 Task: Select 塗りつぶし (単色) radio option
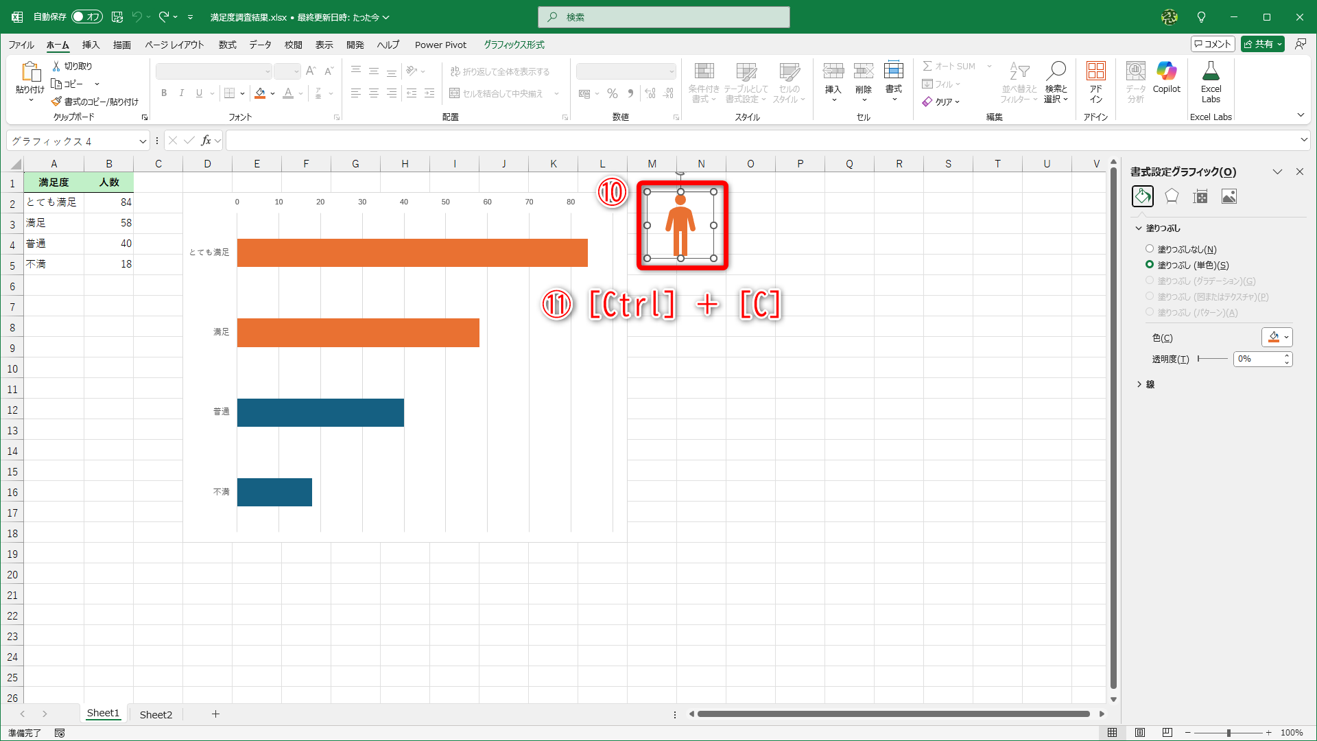click(1150, 265)
